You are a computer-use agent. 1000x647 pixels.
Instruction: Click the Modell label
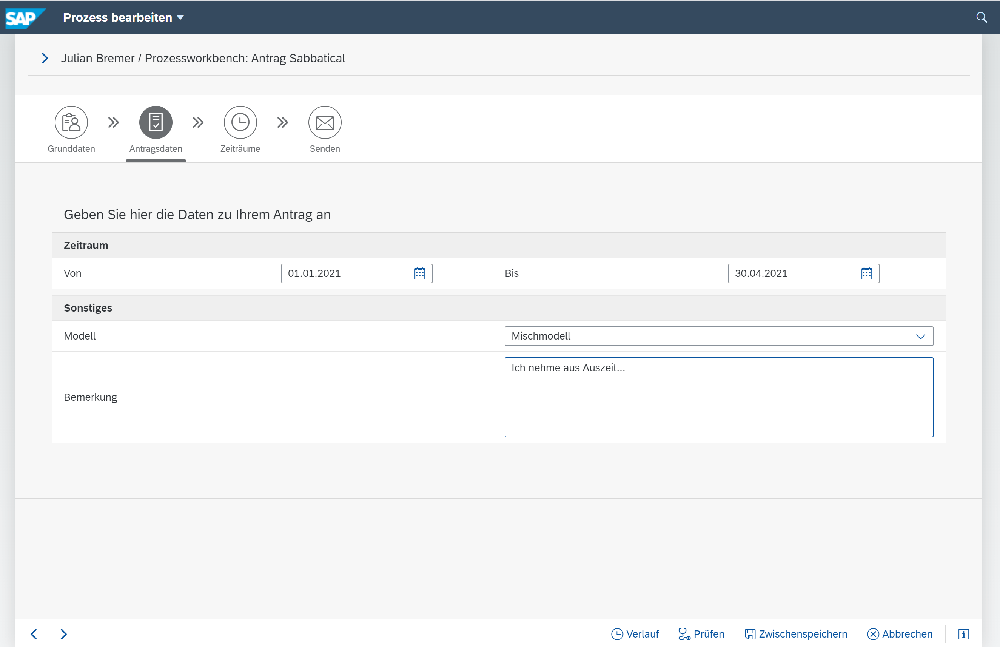[x=80, y=336]
